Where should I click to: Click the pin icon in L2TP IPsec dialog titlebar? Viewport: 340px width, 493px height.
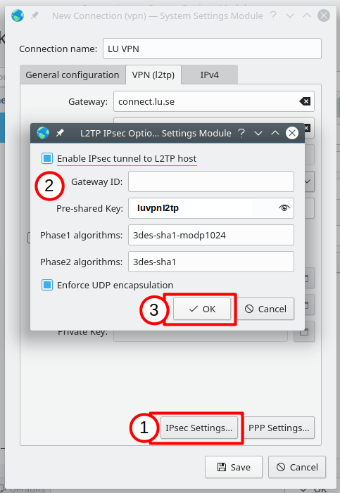click(x=60, y=133)
